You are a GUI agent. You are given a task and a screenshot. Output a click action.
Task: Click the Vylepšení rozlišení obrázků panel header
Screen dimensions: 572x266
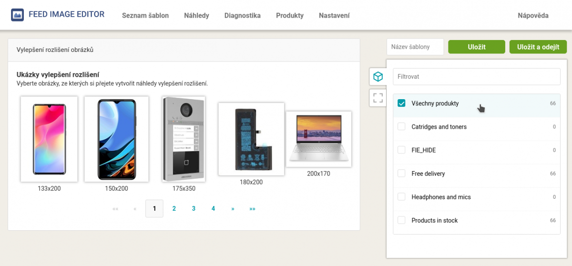point(184,50)
